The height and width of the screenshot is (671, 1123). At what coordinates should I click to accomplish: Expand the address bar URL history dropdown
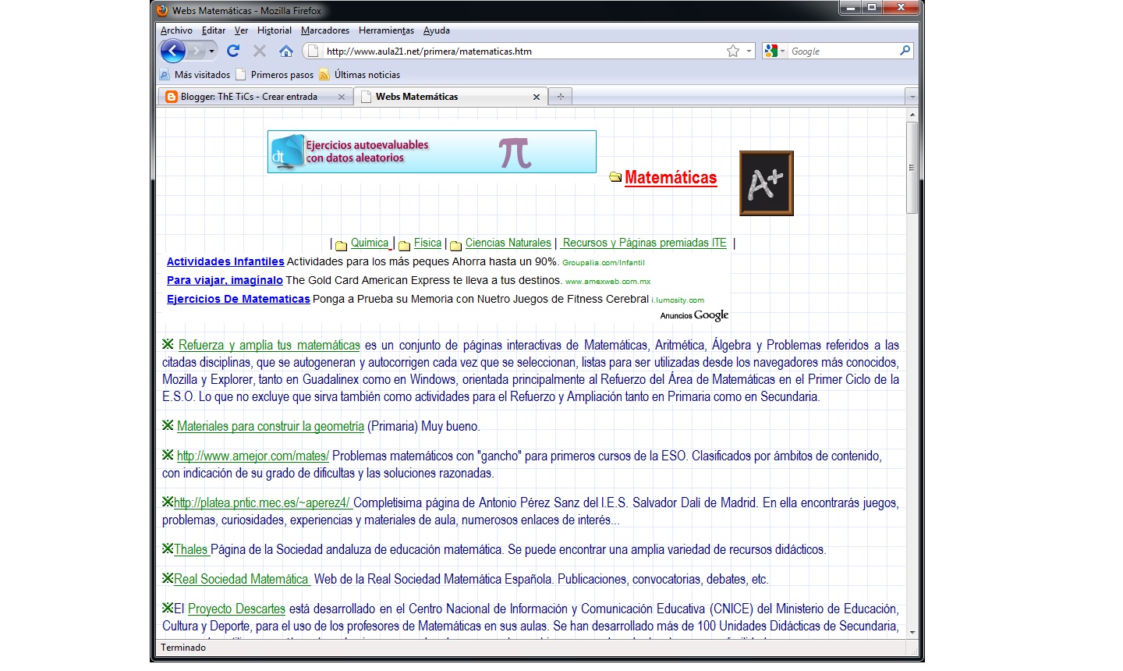[749, 51]
